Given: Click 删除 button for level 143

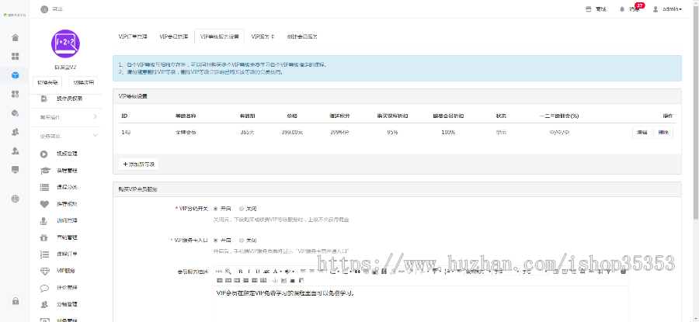Looking at the screenshot, I should pyautogui.click(x=663, y=132).
